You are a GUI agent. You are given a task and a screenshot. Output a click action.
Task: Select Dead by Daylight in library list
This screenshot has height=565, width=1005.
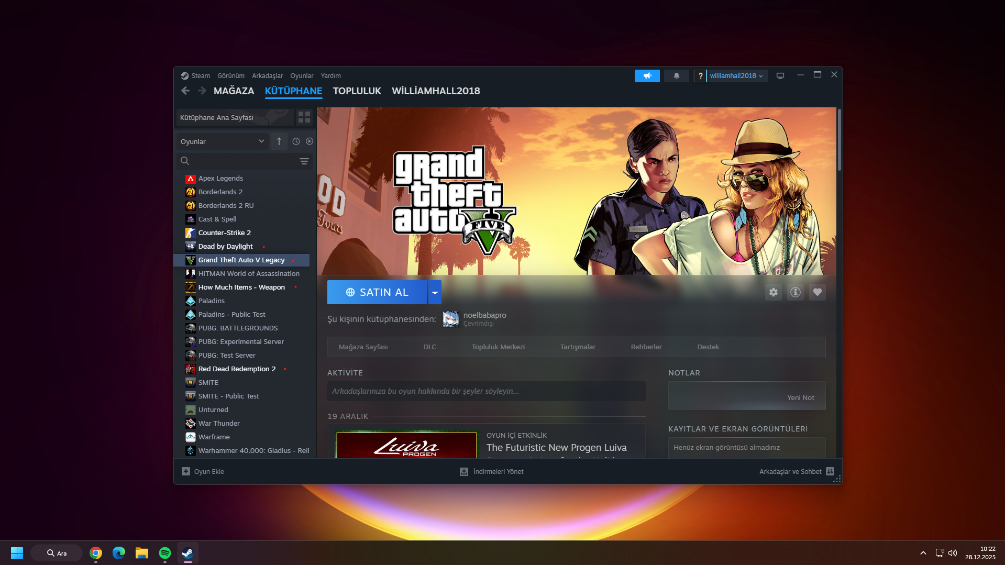(x=241, y=247)
